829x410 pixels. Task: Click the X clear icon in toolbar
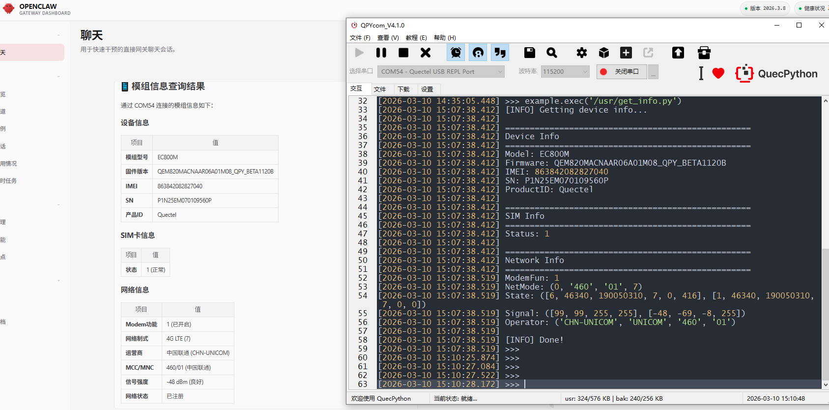[426, 53]
